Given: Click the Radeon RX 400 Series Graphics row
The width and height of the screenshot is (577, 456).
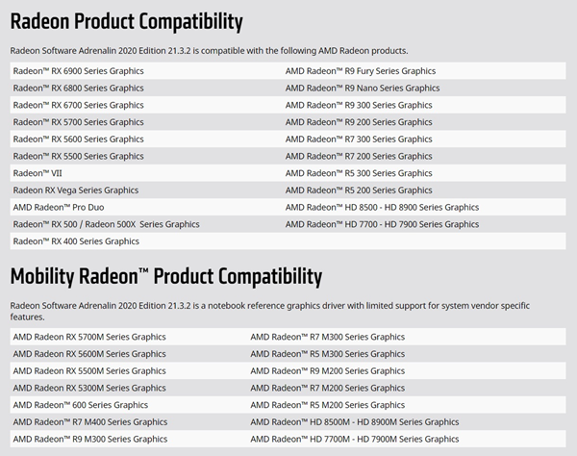Looking at the screenshot, I should 76,241.
